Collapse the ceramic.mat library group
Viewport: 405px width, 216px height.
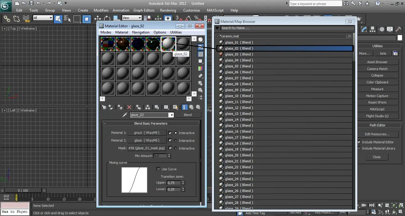[217, 36]
